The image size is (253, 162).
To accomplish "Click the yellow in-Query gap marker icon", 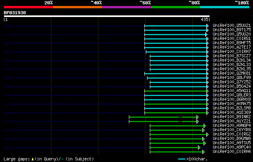I will click(x=32, y=159).
